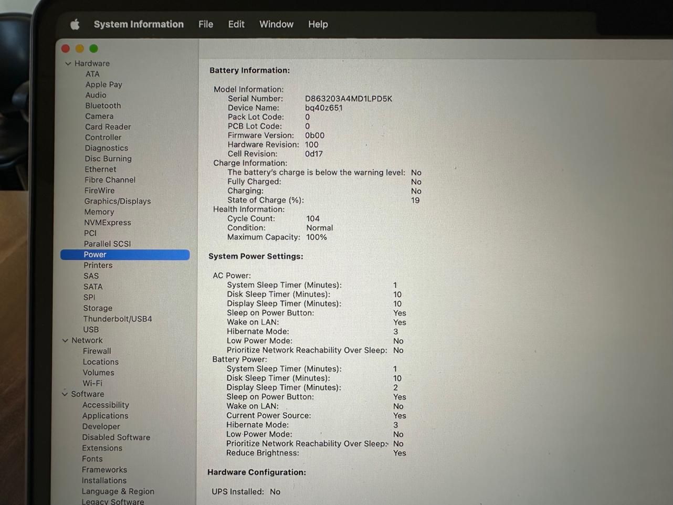The image size is (673, 505).
Task: Open the Window menu
Action: click(276, 24)
